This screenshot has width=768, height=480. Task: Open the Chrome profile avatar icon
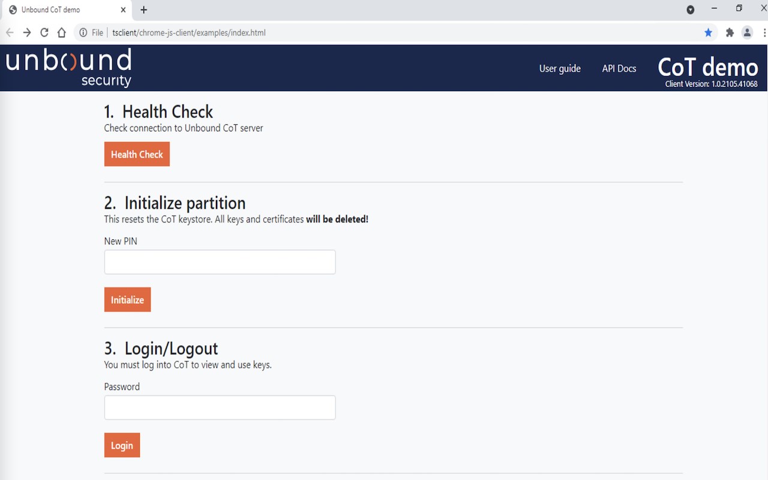747,32
